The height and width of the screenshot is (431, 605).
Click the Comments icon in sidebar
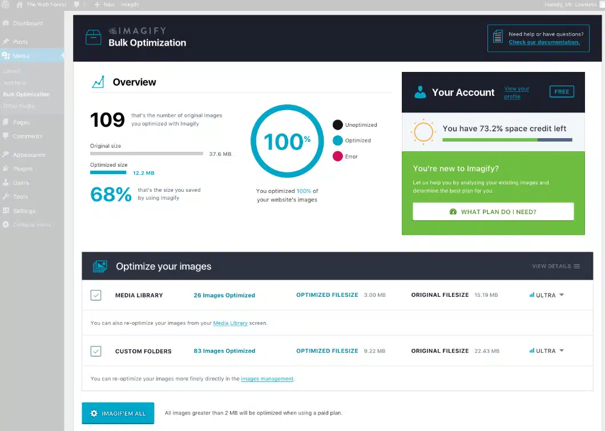pos(6,136)
